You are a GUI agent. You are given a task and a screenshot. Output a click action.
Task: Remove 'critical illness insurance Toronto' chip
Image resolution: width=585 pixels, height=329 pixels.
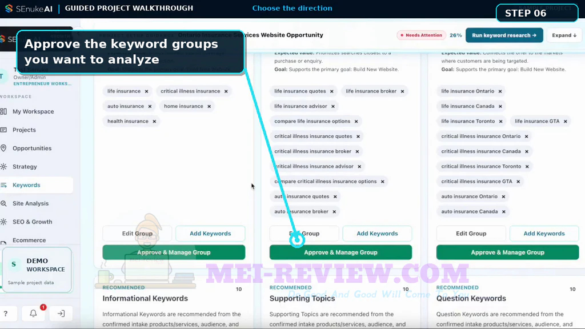coord(527,166)
